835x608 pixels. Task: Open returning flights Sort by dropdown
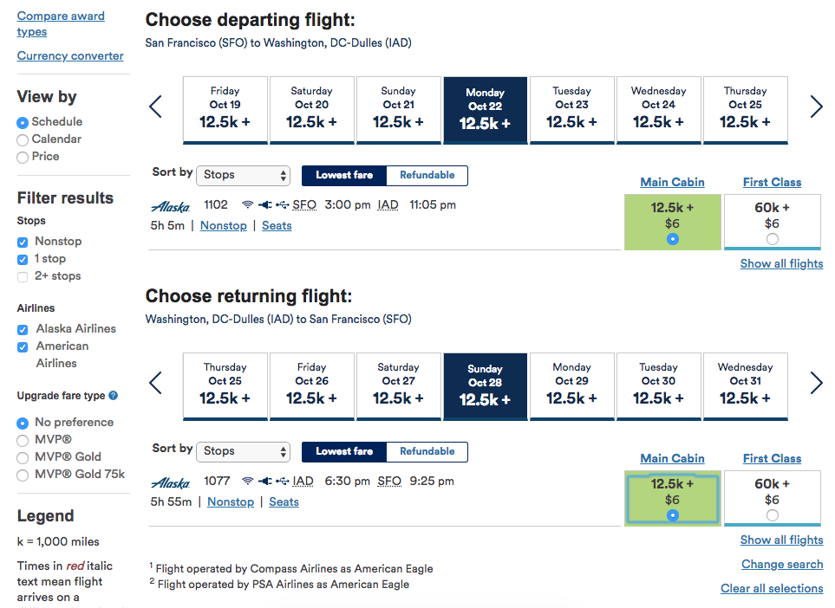click(x=244, y=451)
